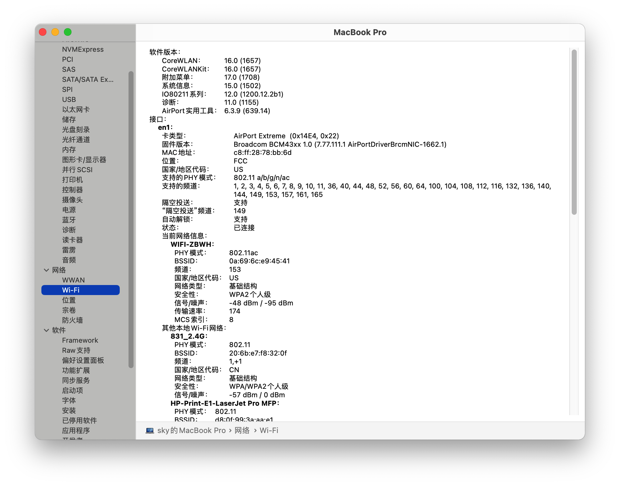Select 同步服务 in the sidebar
620x486 pixels.
pos(76,380)
